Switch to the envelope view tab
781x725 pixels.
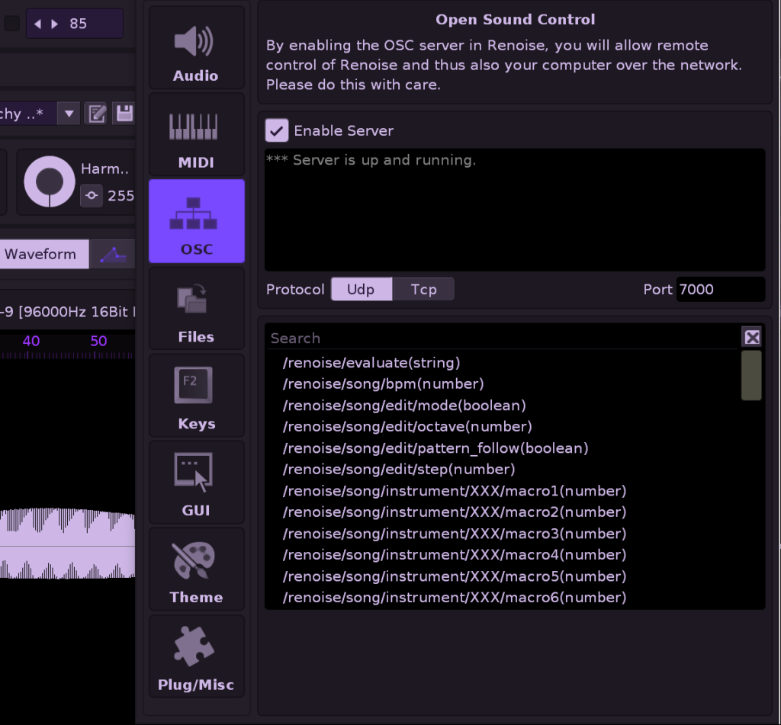coord(113,255)
